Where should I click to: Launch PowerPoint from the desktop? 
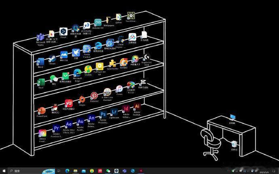(42, 111)
